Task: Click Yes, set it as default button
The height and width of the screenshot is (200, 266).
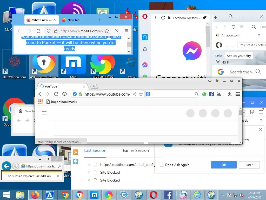Action: pyautogui.click(x=251, y=45)
